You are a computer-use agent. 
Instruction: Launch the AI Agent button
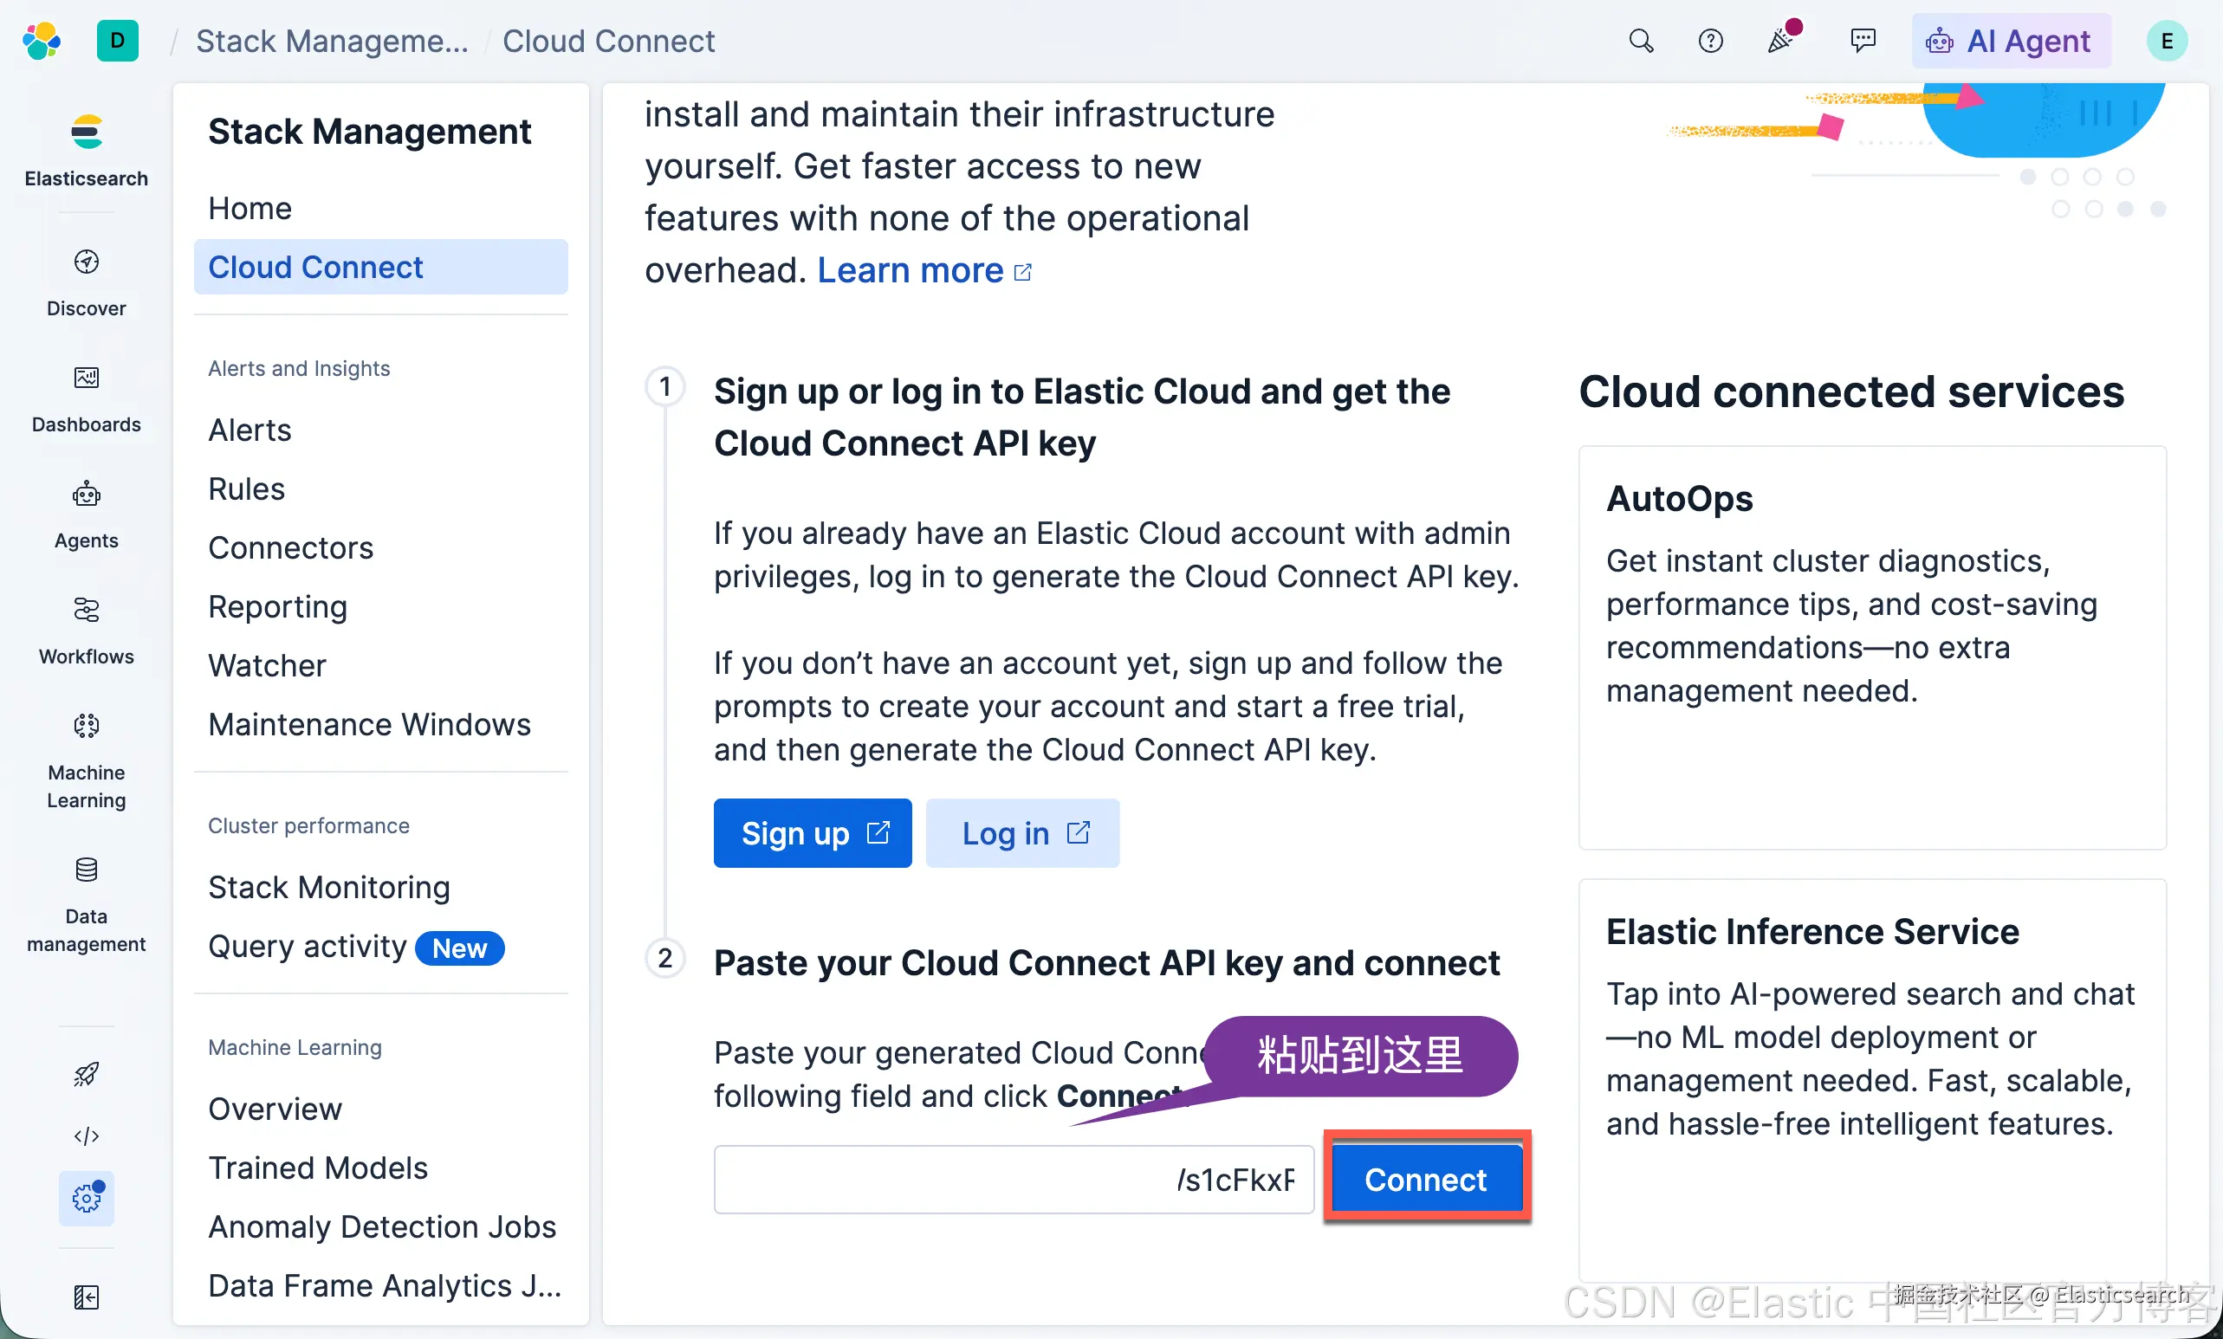click(2011, 41)
